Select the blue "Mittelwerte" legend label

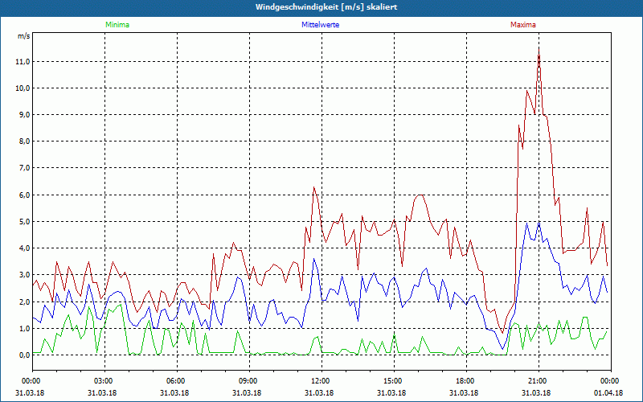tap(320, 25)
